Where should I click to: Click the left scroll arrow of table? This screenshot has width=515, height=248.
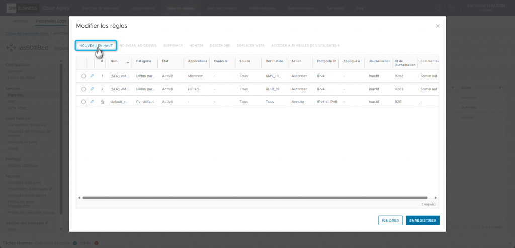click(x=79, y=198)
